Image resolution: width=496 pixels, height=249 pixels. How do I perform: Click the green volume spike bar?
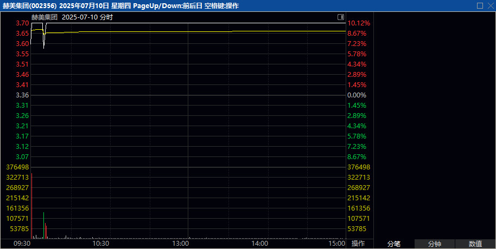pos(44,225)
